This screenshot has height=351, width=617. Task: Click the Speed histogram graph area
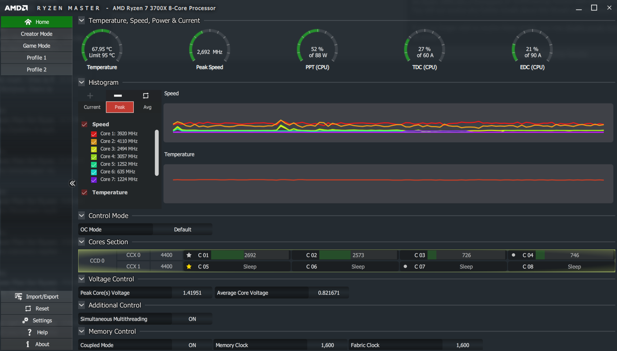[x=388, y=123]
